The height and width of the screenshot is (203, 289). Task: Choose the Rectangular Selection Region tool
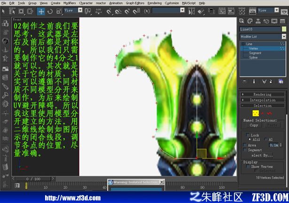pyautogui.click(x=21, y=11)
